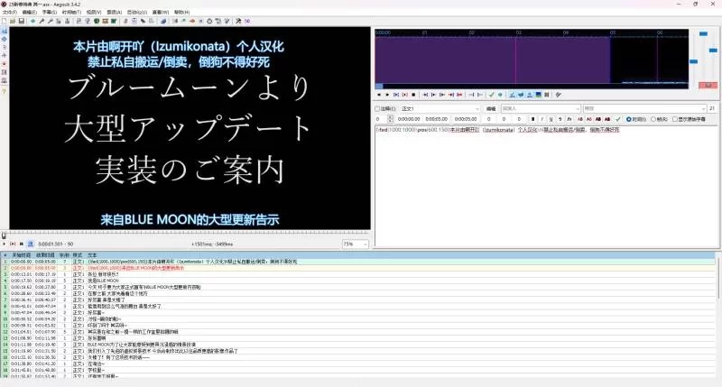Click the 编辑 style edit button
The height and width of the screenshot is (387, 722).
(491, 108)
